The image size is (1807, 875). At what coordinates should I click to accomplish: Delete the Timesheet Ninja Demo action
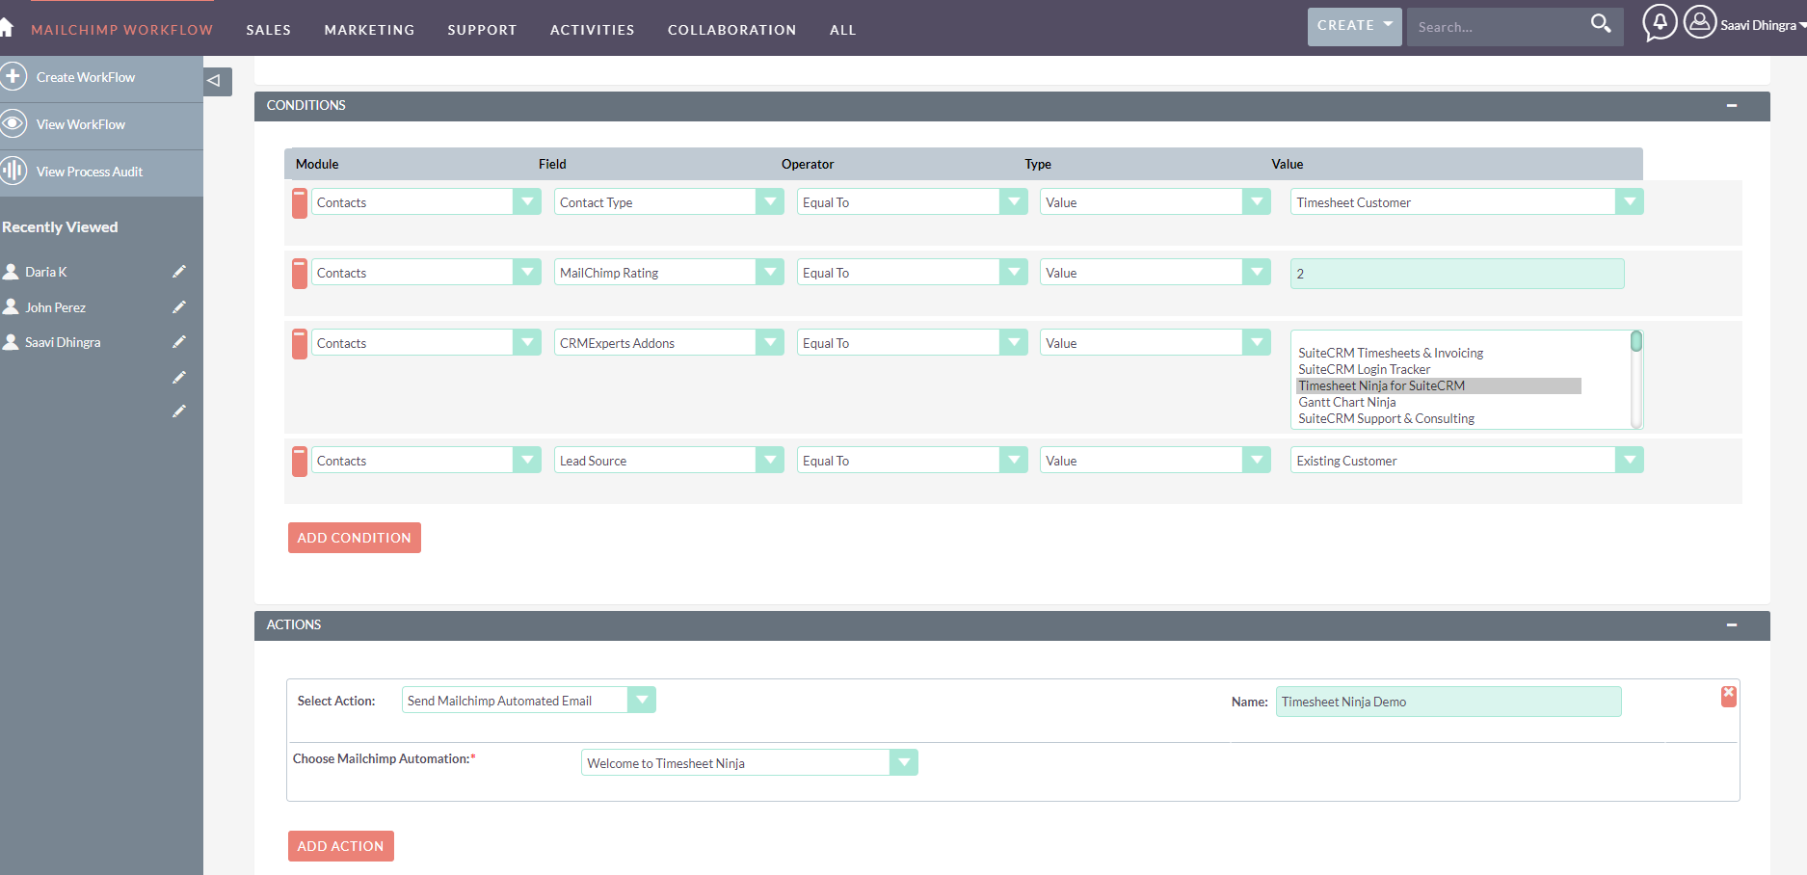click(1729, 696)
